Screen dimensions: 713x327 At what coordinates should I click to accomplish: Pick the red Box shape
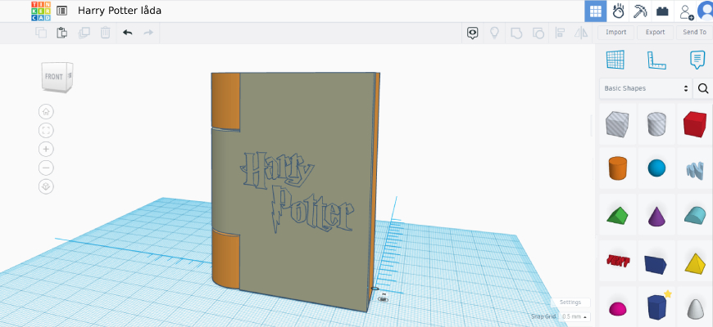[x=695, y=124]
